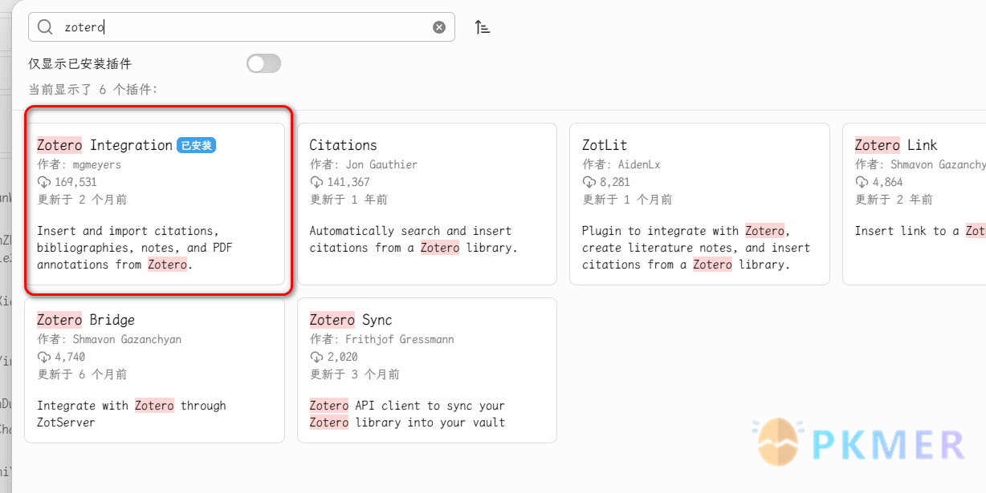The height and width of the screenshot is (493, 986).
Task: Click download icon beside 4,740
Action: pos(44,357)
